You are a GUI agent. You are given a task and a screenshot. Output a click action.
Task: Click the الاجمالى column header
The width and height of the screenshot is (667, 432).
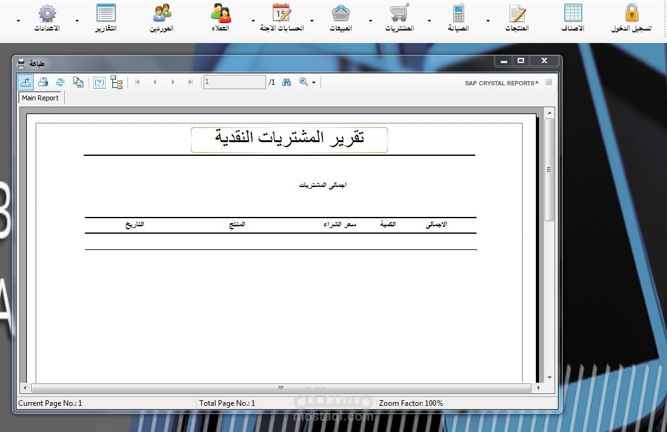point(436,224)
